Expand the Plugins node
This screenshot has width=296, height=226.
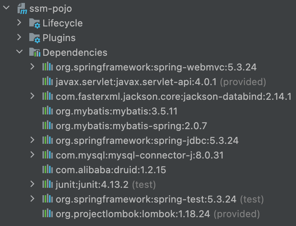[19, 38]
